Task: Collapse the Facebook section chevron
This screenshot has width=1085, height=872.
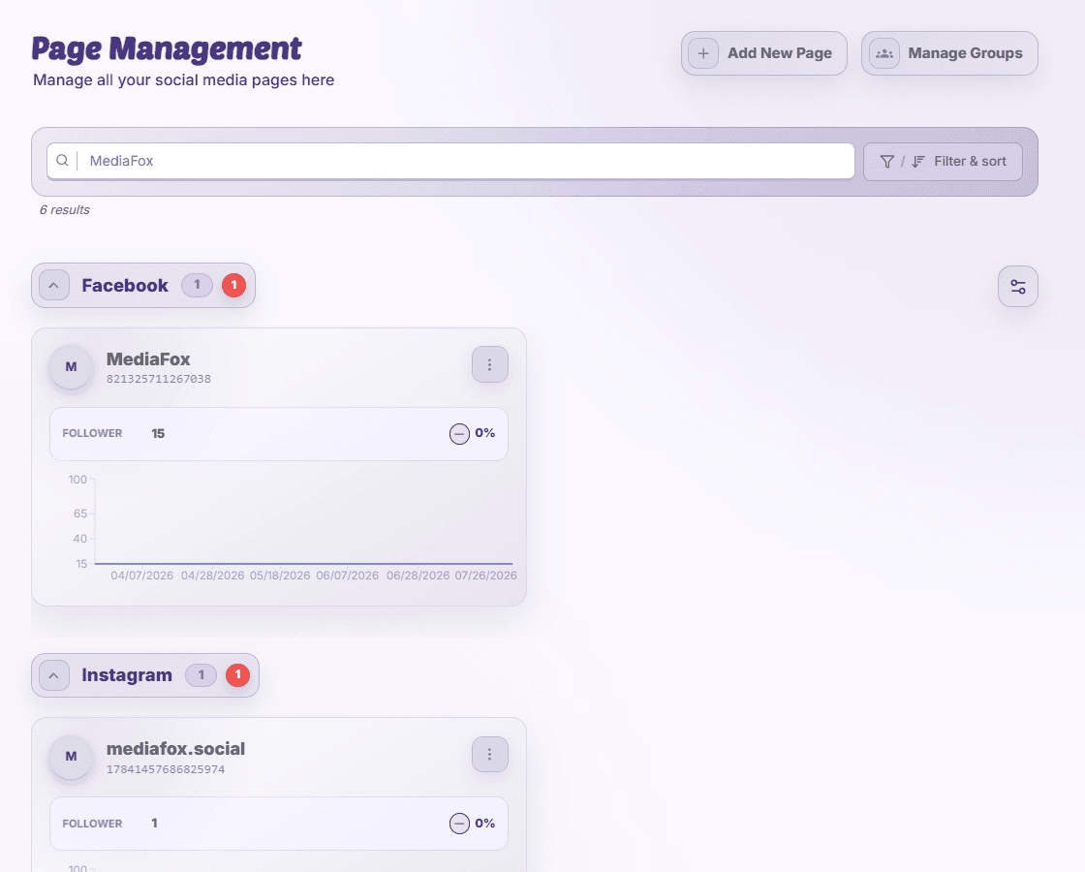Action: tap(54, 285)
